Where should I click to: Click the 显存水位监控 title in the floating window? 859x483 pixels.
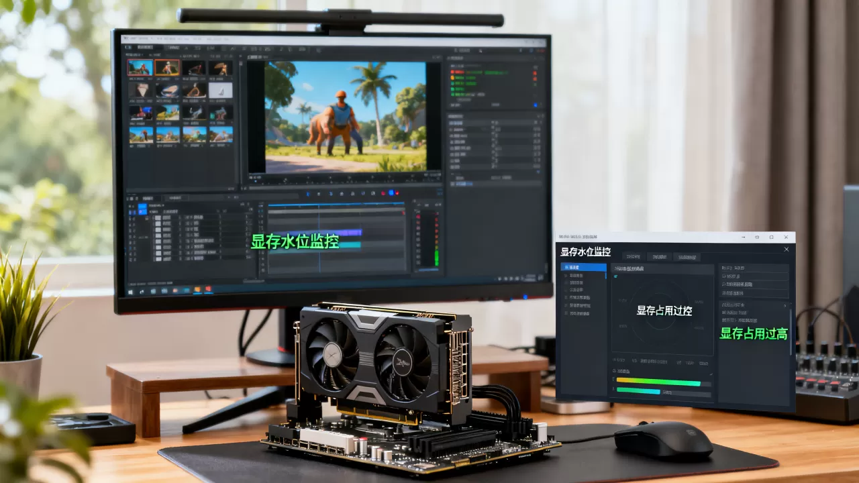585,252
